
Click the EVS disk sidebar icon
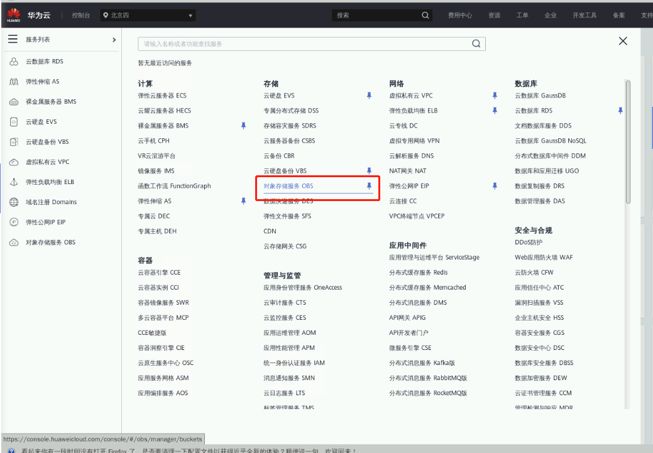[x=14, y=122]
